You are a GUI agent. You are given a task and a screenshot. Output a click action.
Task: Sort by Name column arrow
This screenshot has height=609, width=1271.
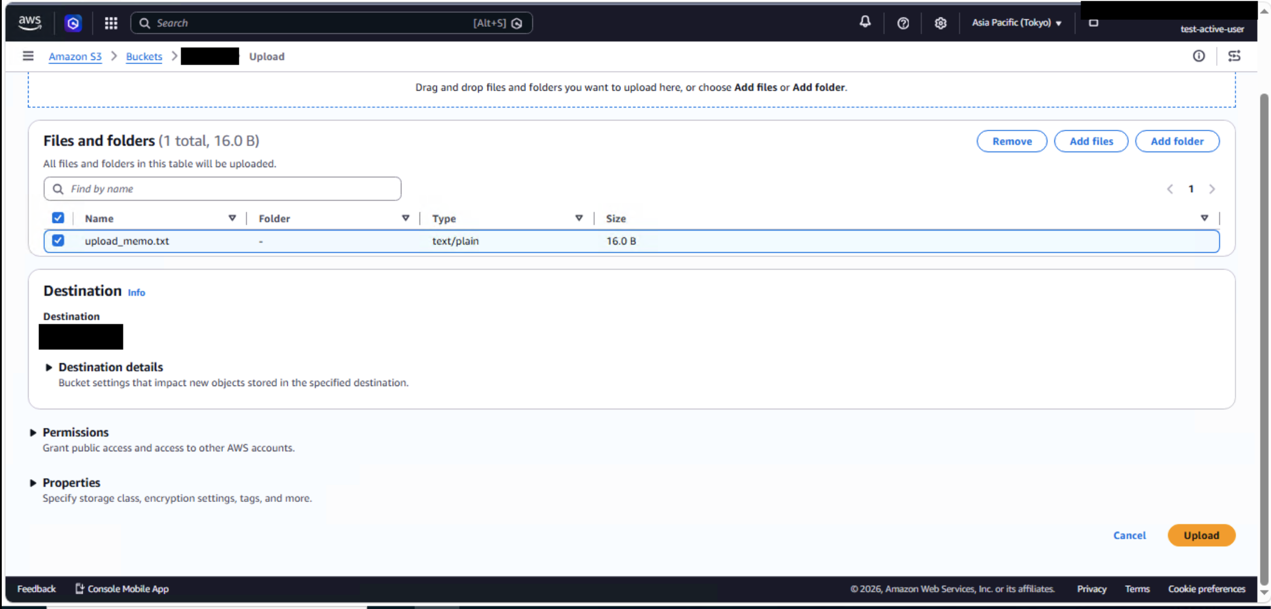click(232, 218)
